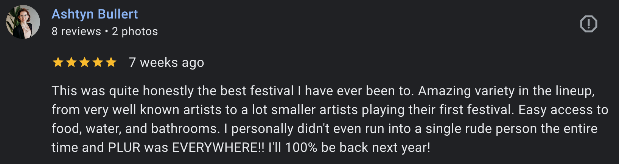Click the fourth star in the rating
This screenshot has height=164, width=619.
tap(98, 62)
